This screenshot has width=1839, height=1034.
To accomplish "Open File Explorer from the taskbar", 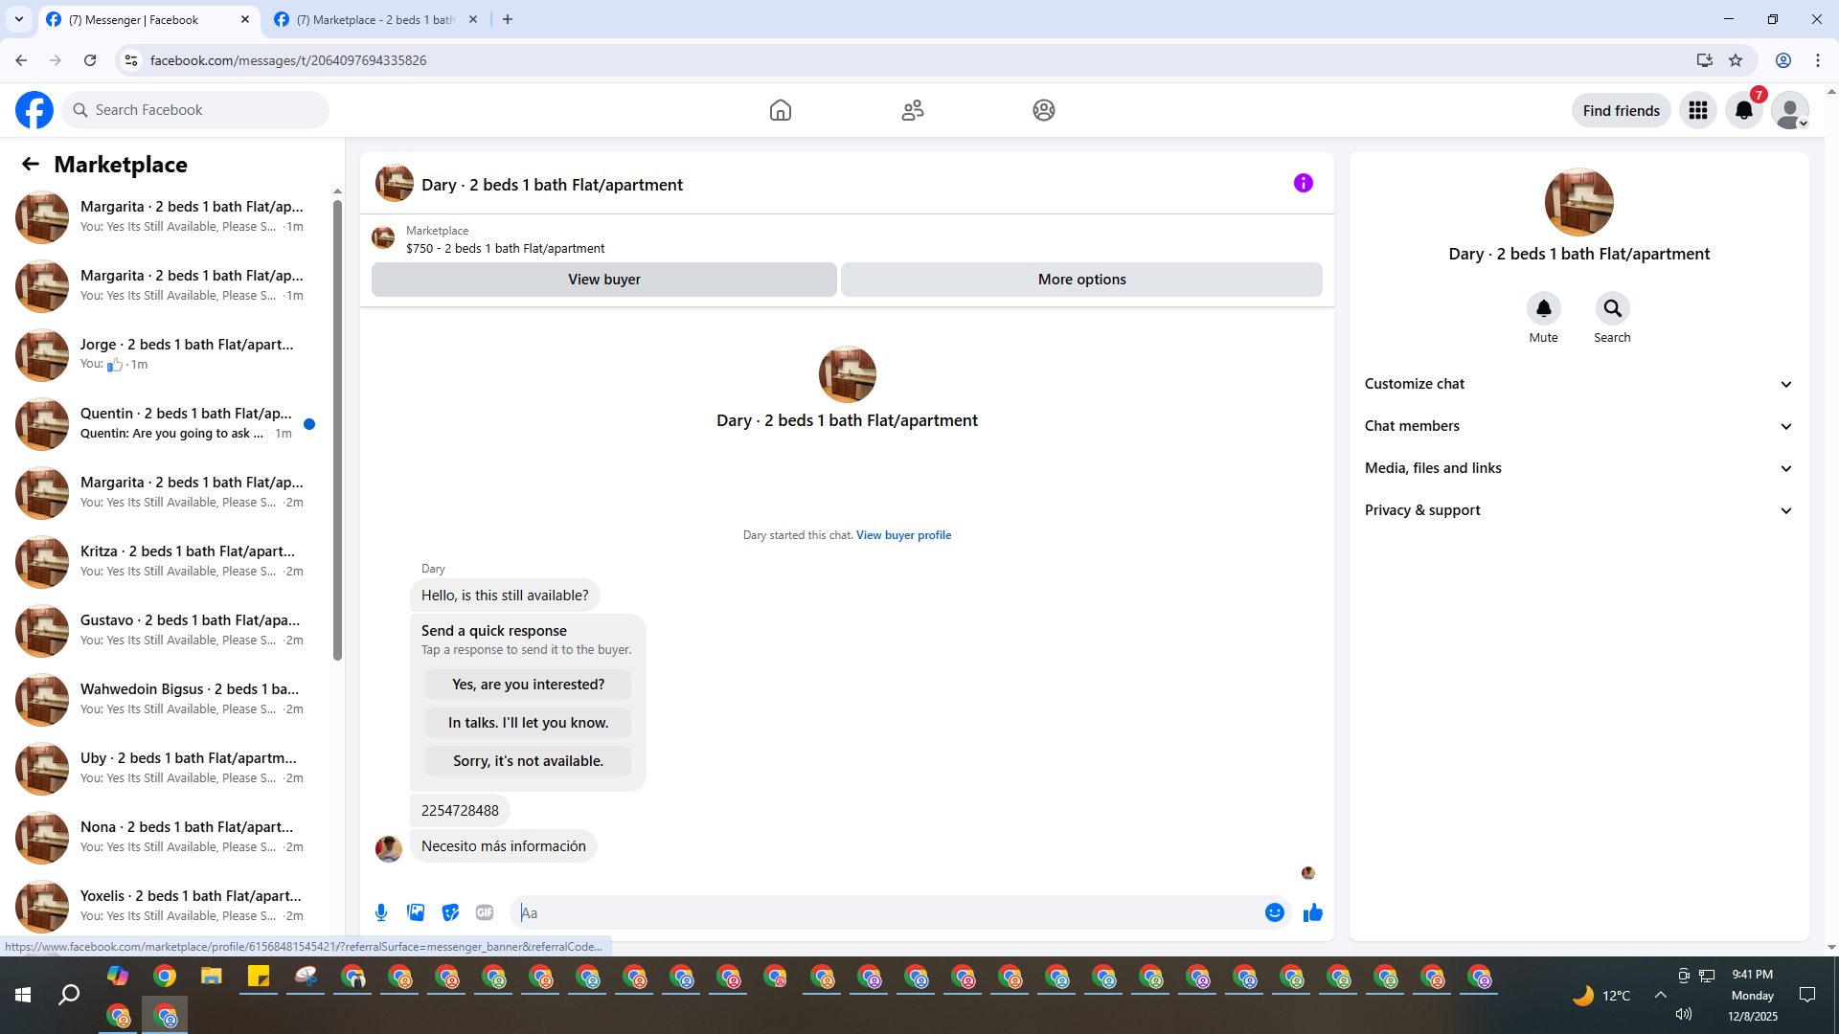I will [212, 977].
